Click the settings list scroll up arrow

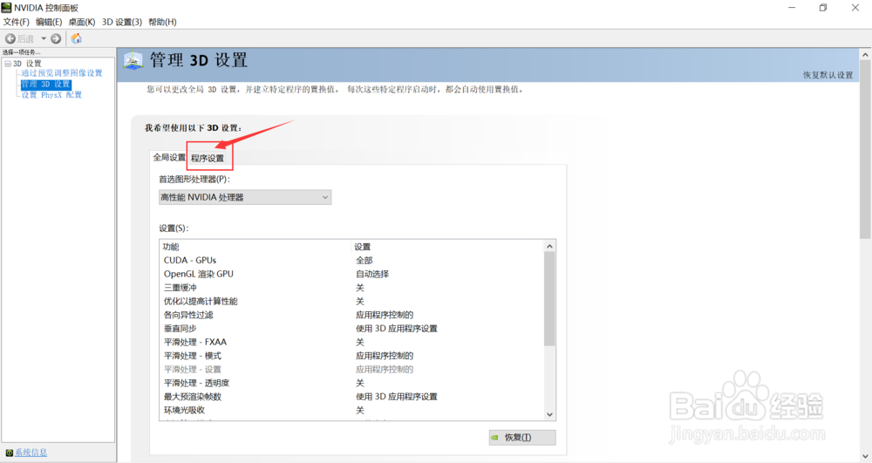(x=549, y=246)
